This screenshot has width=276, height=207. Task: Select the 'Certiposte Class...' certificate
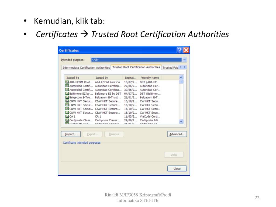coord(81,120)
